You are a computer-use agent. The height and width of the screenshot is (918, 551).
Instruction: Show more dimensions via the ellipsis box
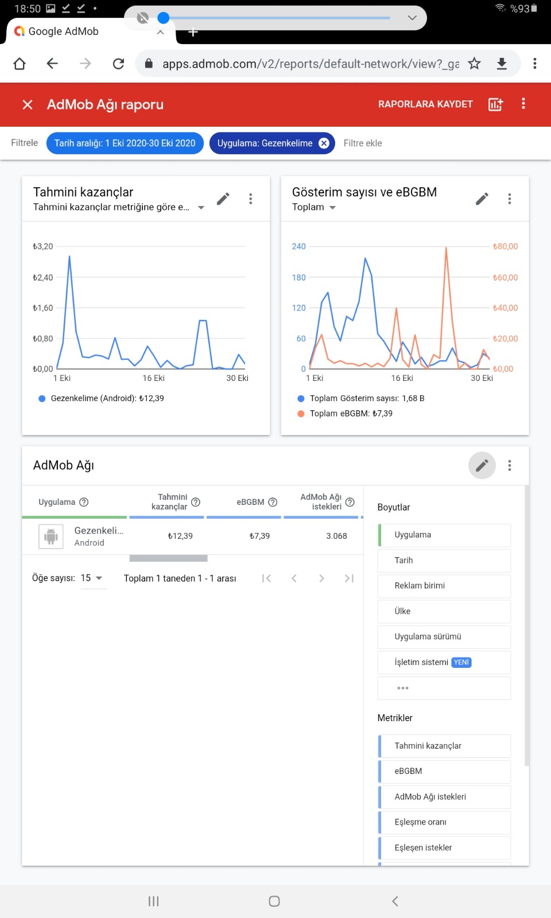pyautogui.click(x=444, y=688)
